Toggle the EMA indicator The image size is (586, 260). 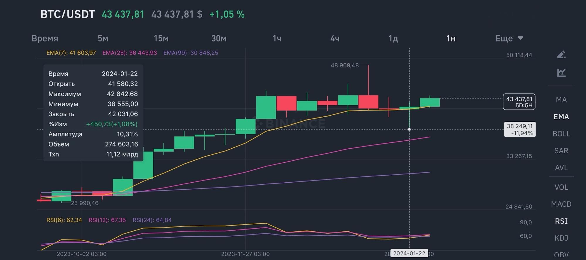[561, 117]
